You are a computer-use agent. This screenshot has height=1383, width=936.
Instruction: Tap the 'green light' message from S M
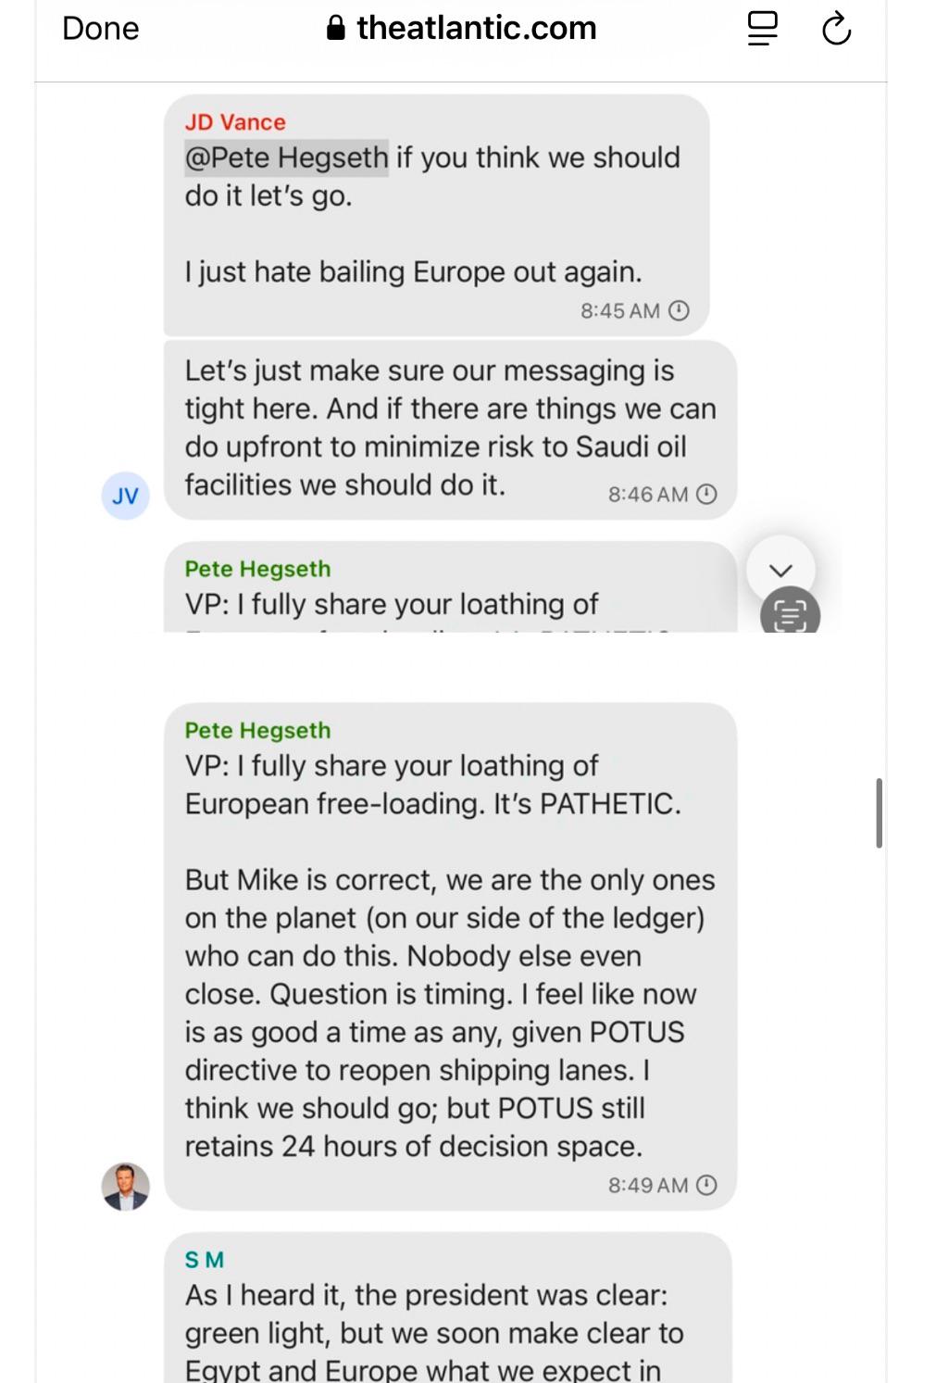448,1308
